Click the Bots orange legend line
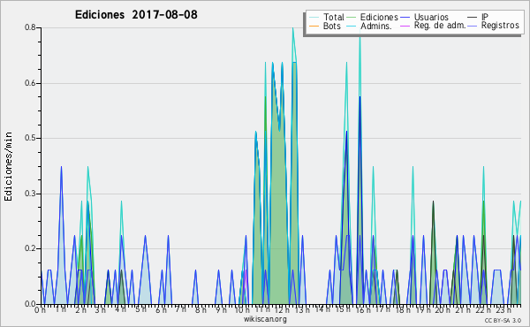The width and height of the screenshot is (530, 327). coord(314,26)
